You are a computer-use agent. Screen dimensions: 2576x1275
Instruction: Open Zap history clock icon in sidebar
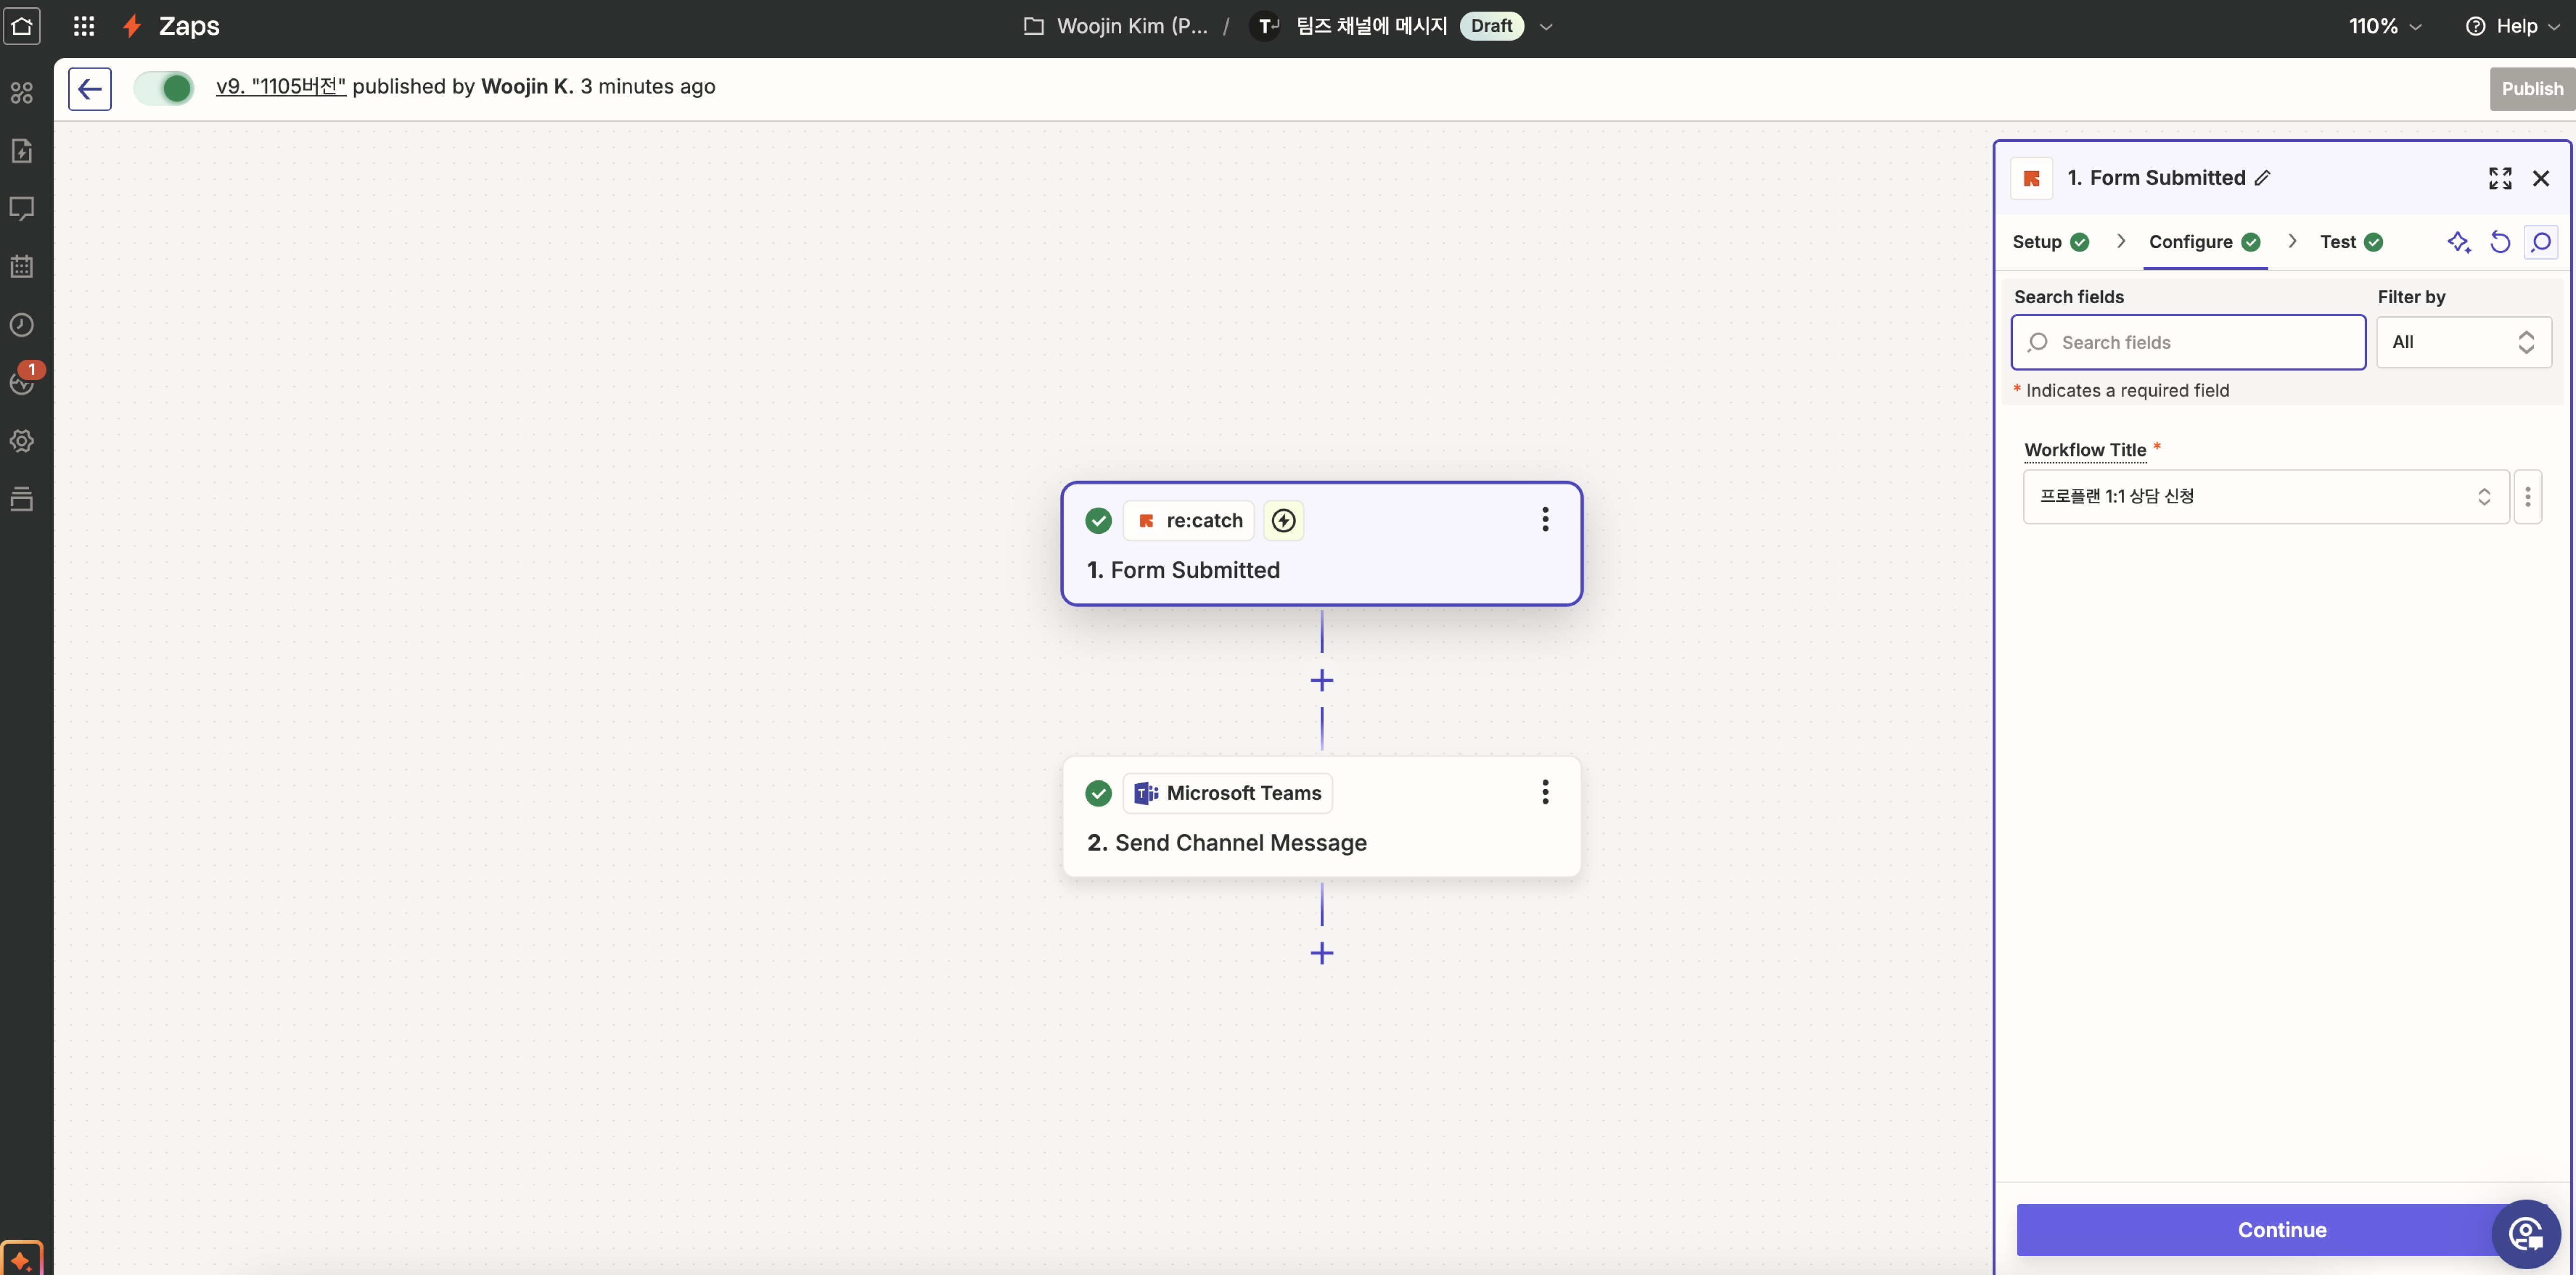[x=22, y=325]
